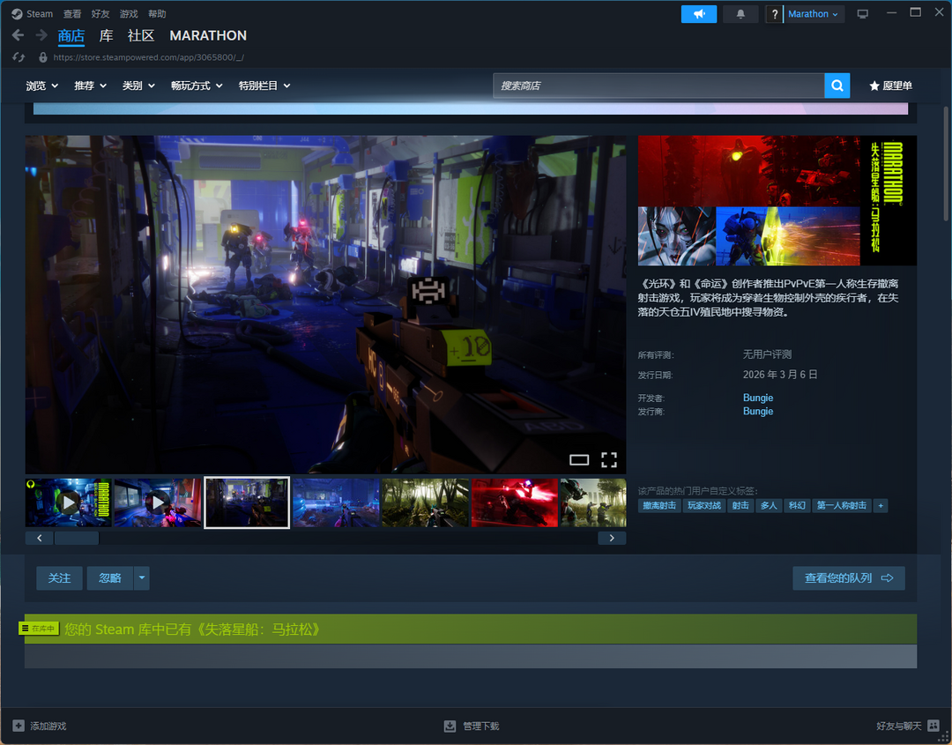
Task: Open the 浏览 browse dropdown
Action: pos(41,86)
